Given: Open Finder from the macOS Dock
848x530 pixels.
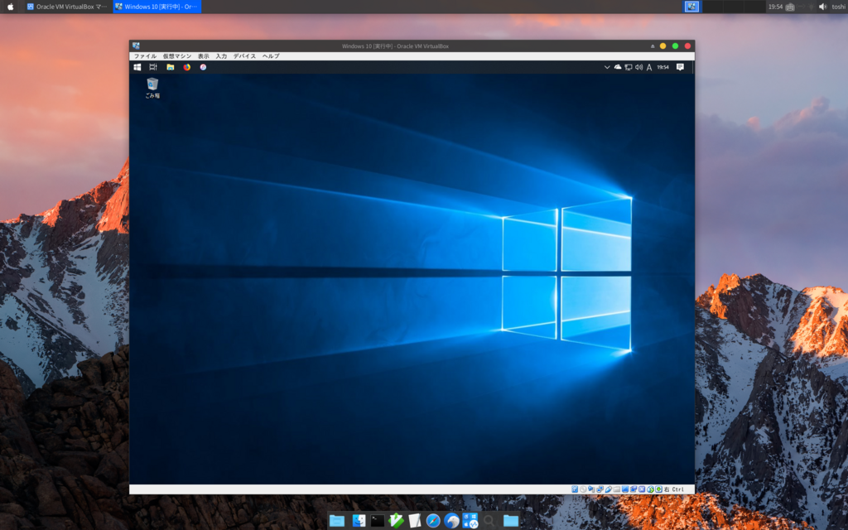Looking at the screenshot, I should (359, 521).
